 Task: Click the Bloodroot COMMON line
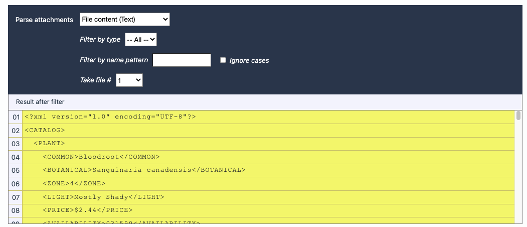click(x=101, y=157)
